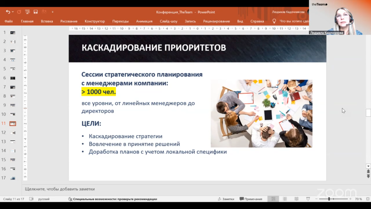This screenshot has width=371, height=209.
Task: Open the Конструктор ribbon tab
Action: coord(95,21)
